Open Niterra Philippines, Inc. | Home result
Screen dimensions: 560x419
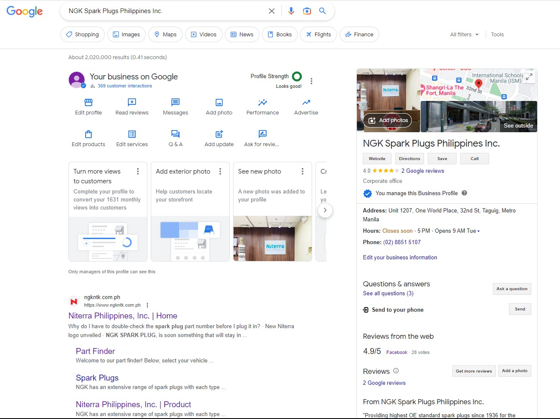click(x=123, y=316)
